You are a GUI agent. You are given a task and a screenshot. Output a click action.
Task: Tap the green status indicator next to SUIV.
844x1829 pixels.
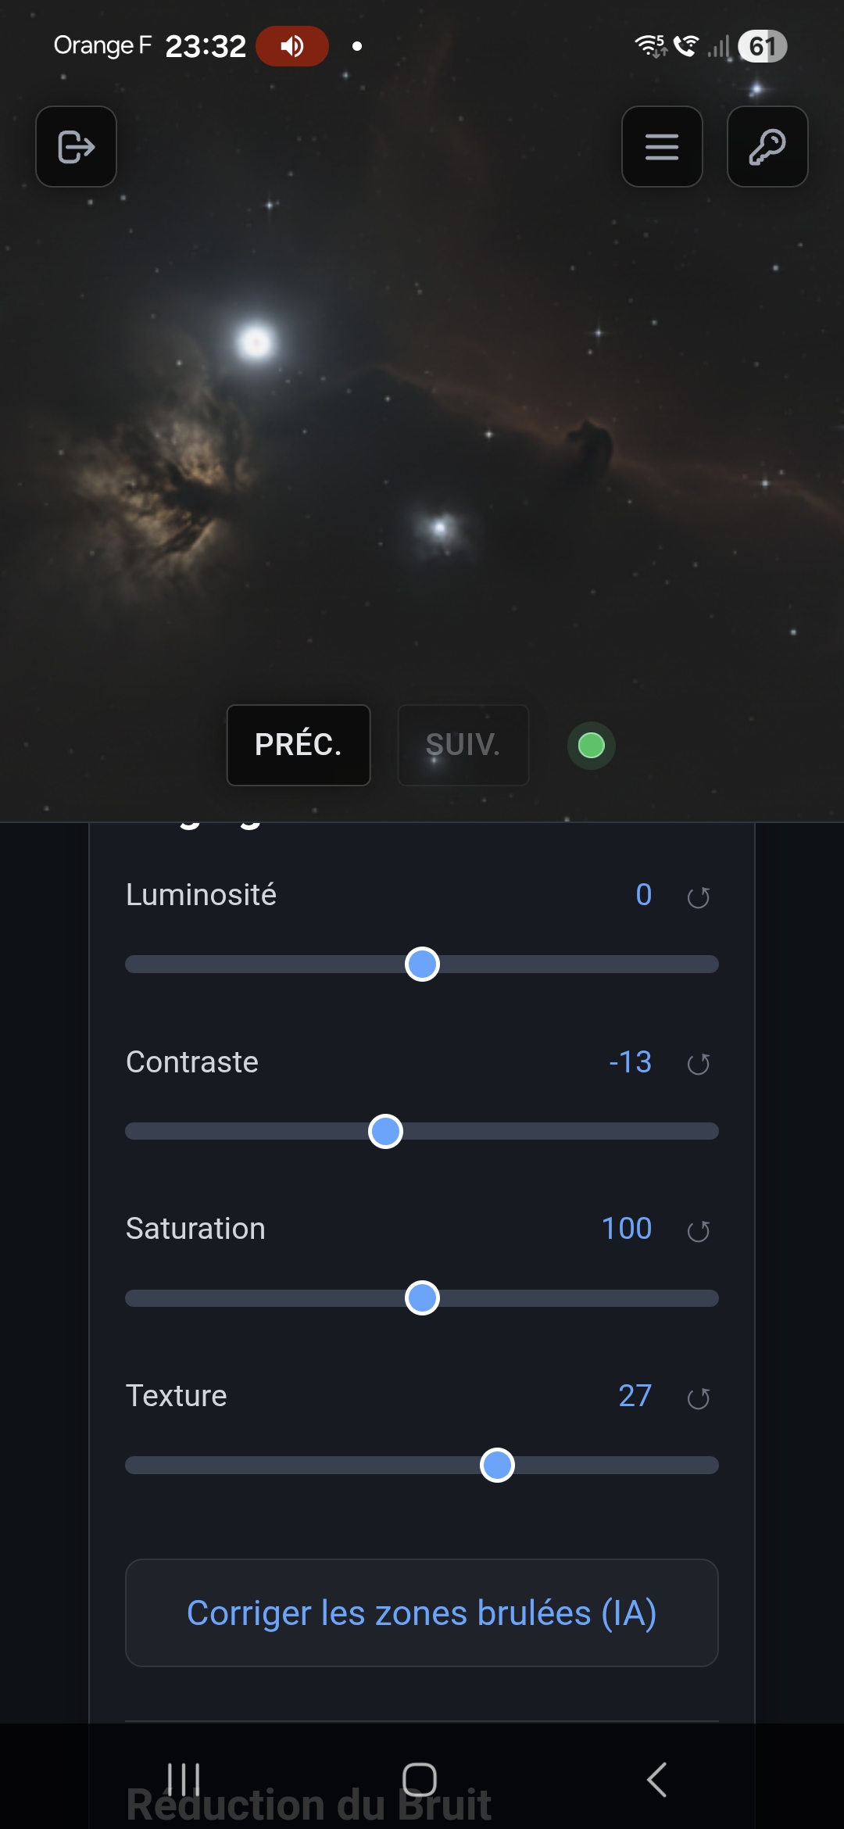pos(591,746)
